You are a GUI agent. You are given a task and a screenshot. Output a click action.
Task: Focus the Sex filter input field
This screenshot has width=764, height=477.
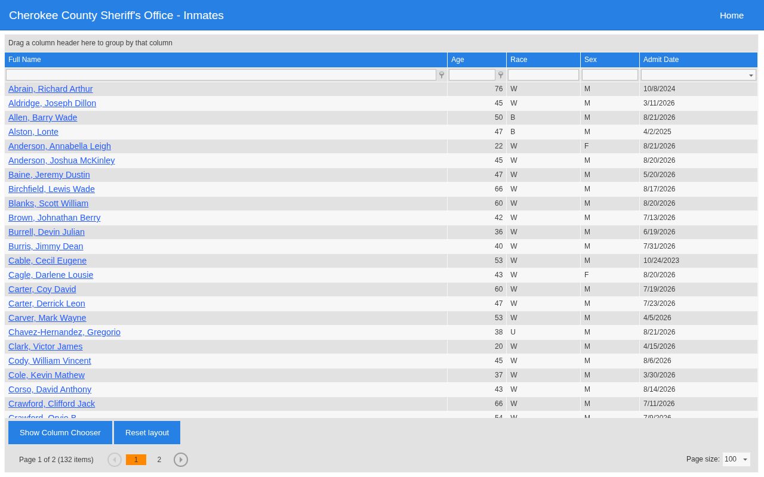(610, 75)
